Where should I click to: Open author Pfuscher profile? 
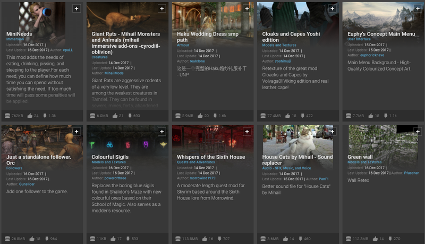click(x=411, y=173)
